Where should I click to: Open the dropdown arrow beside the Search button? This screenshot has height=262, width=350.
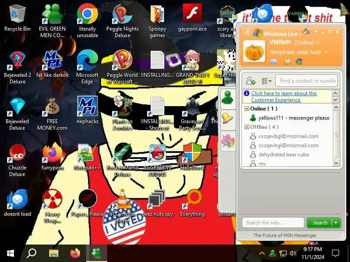(x=336, y=223)
